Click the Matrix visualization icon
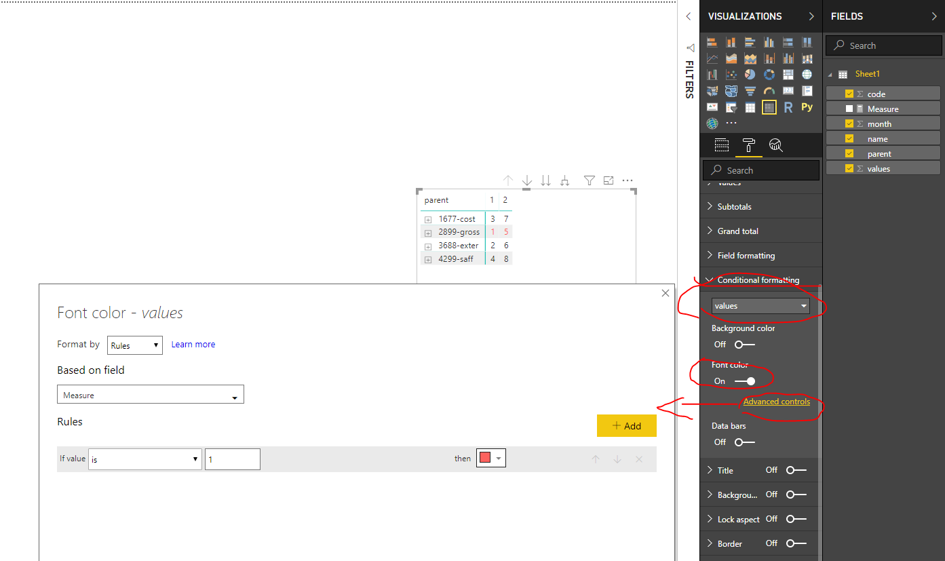 [x=769, y=107]
